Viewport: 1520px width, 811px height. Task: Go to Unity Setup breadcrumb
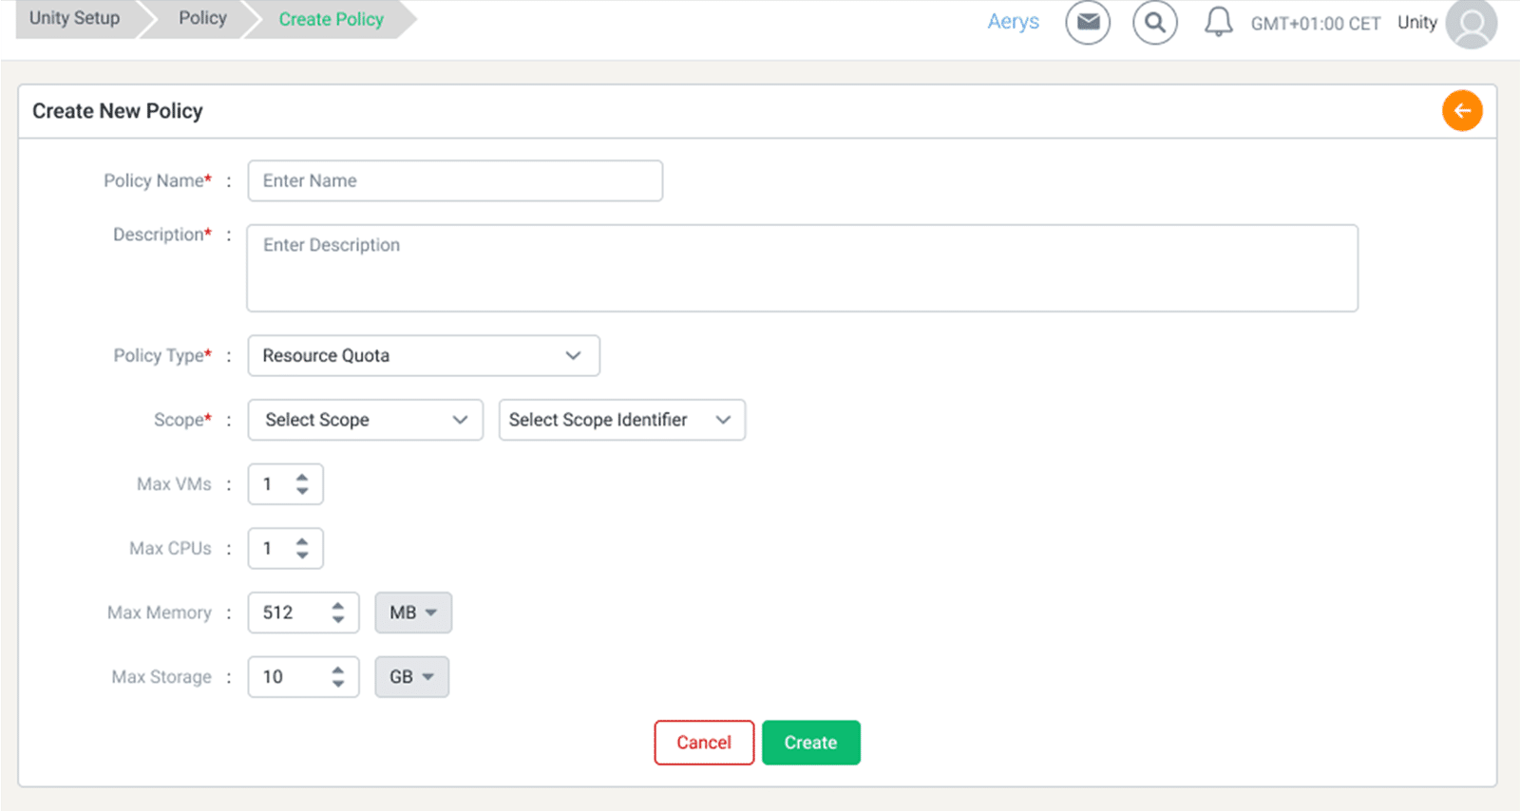[74, 19]
